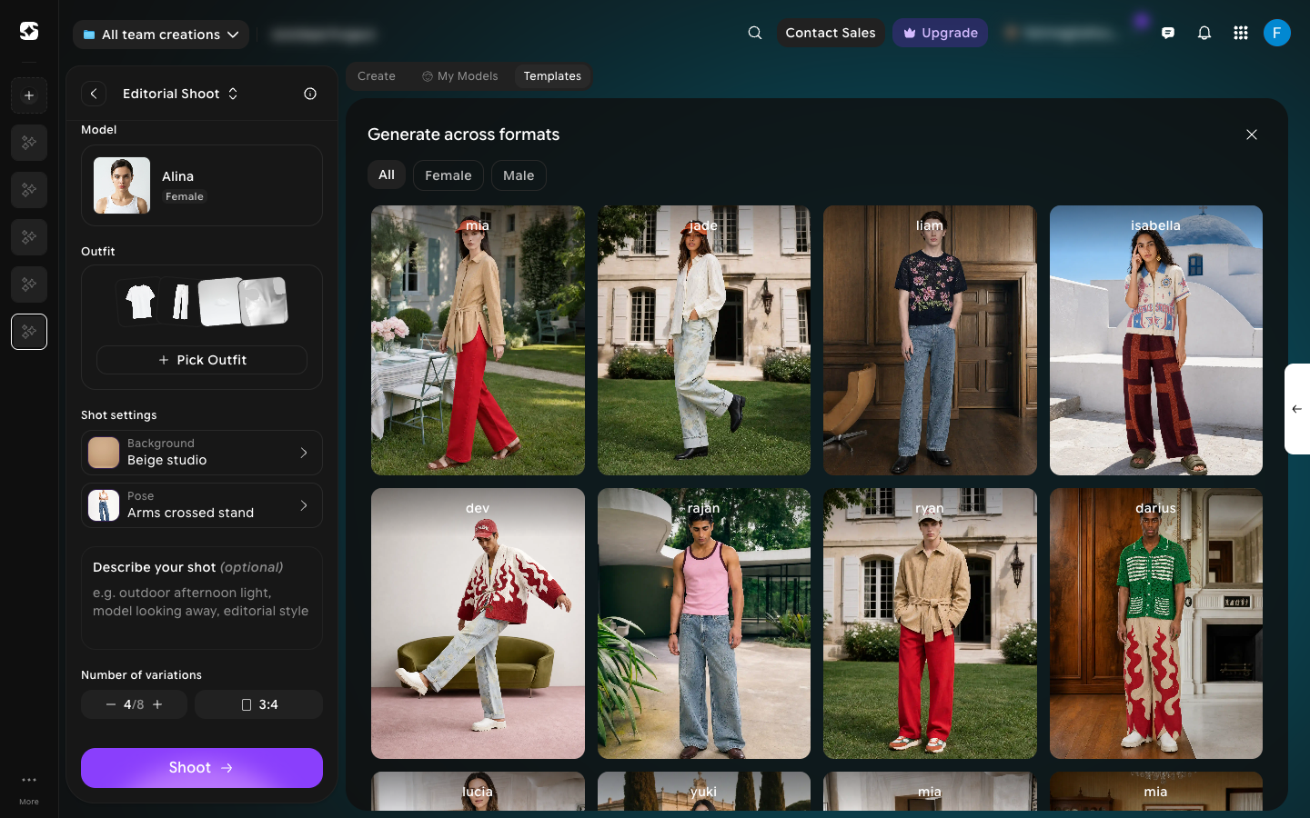
Task: Increase the number of variations
Action: [x=157, y=704]
